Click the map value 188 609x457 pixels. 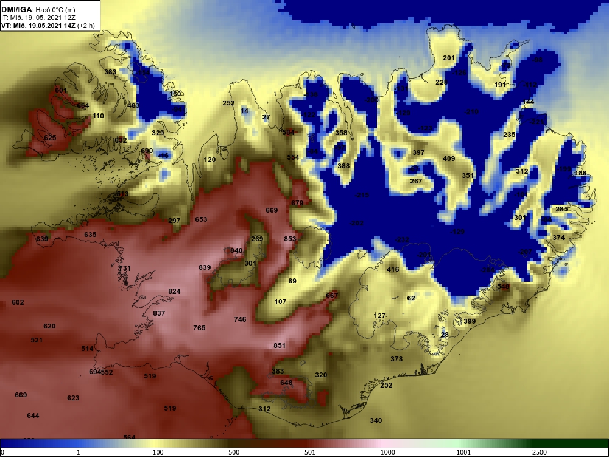click(580, 173)
